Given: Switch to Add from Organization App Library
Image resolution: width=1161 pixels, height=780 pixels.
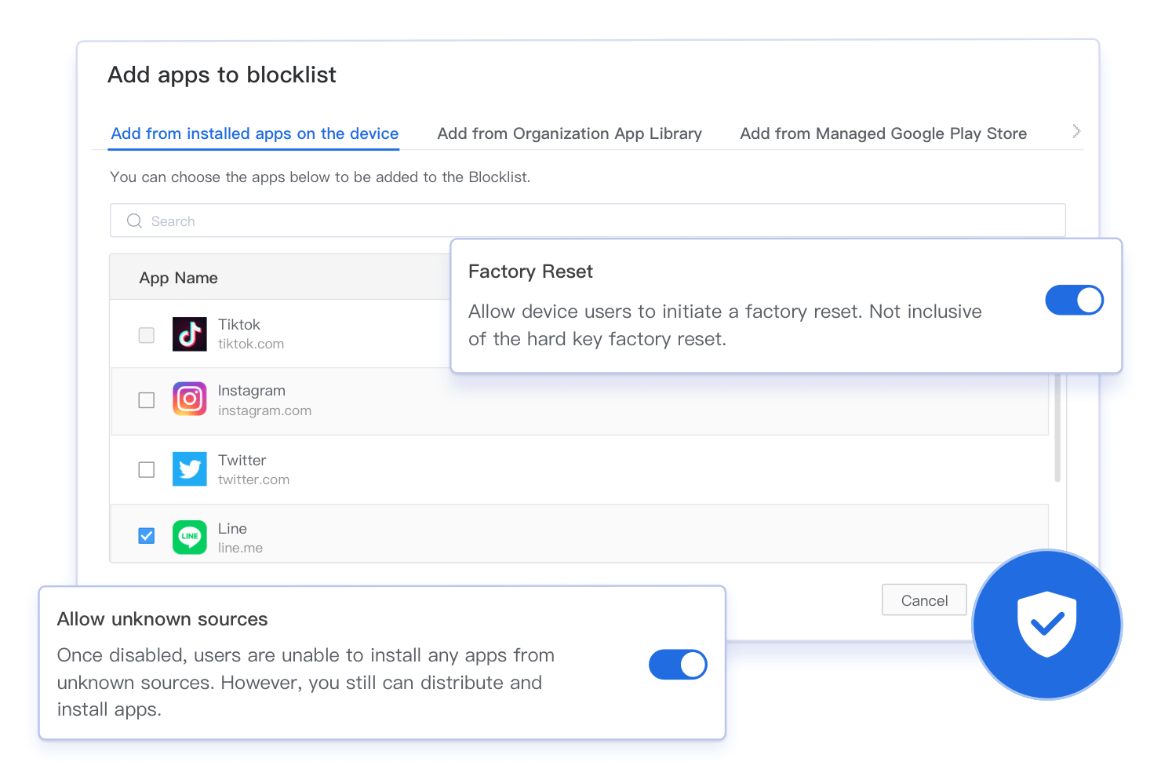Looking at the screenshot, I should point(570,133).
